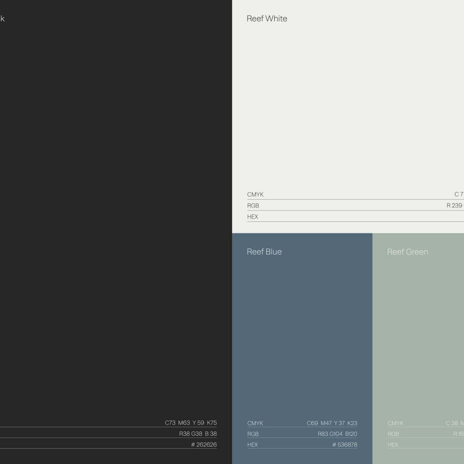Click the CMYK label under Reef Green
464x464 pixels.
tap(395, 423)
